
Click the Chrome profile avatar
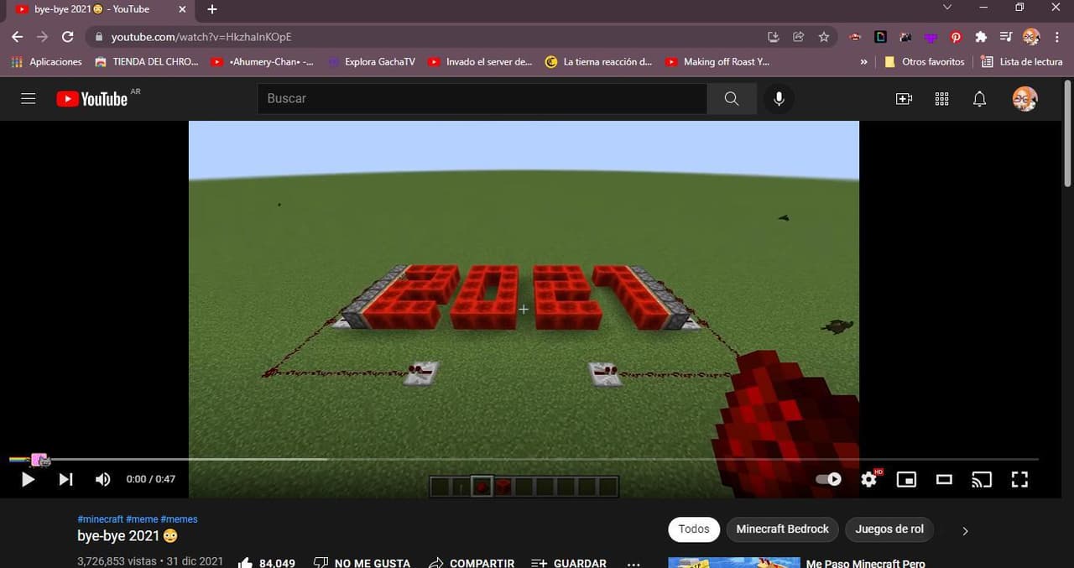1031,37
